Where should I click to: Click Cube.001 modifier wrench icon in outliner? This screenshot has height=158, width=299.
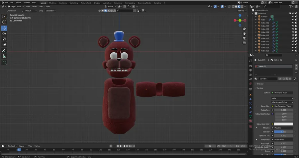(273, 23)
